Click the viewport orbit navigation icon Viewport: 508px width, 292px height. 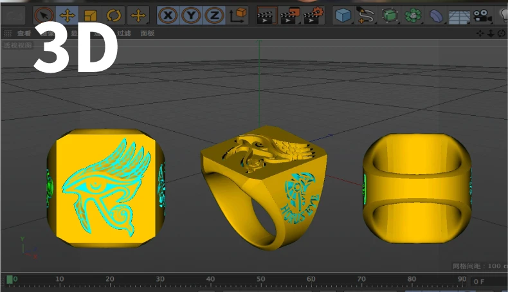coord(502,33)
